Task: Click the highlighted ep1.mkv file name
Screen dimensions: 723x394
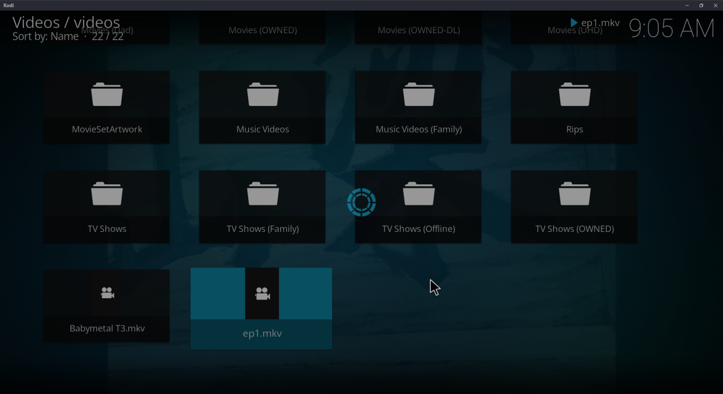Action: click(x=262, y=334)
